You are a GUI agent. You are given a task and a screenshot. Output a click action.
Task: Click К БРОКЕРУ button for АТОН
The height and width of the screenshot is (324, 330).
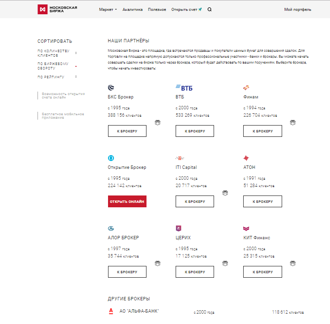(262, 201)
